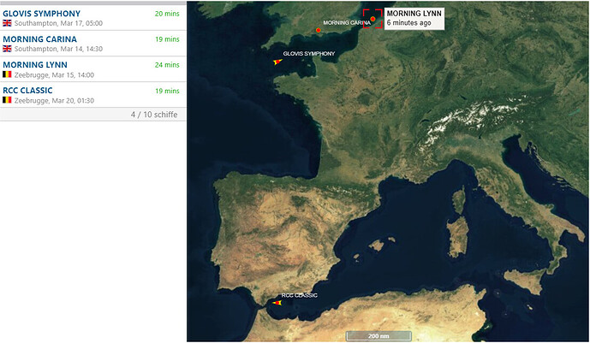Click the GLOVIS SYMPHONY map label
Screen dimensions: 590x343
click(x=309, y=54)
